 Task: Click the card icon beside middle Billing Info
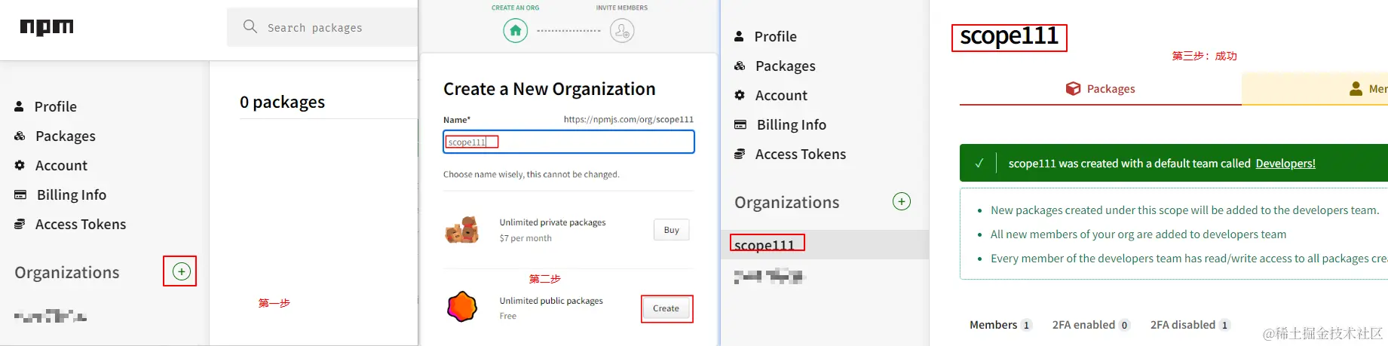point(740,124)
